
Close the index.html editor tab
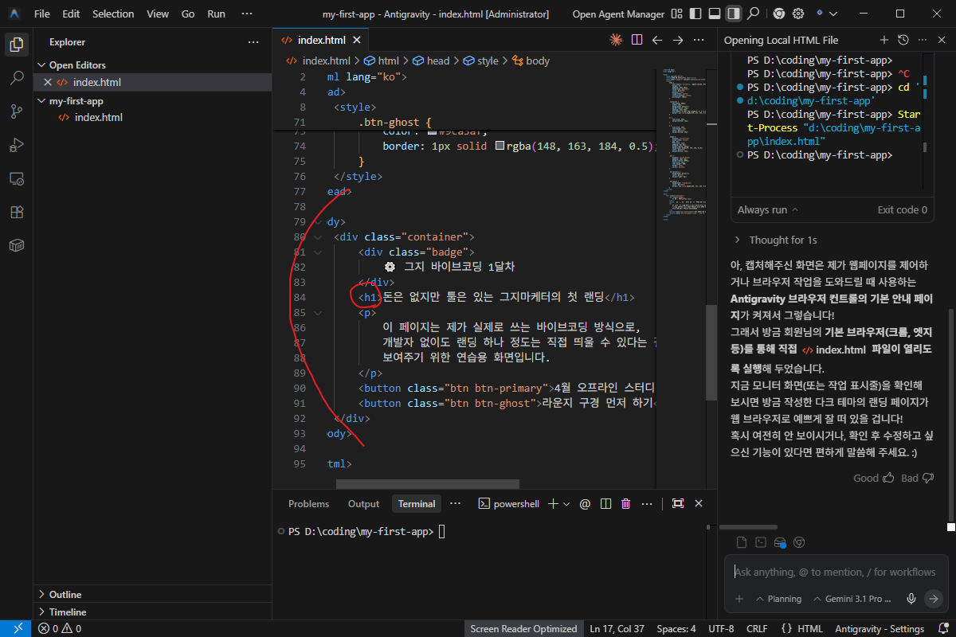click(356, 40)
